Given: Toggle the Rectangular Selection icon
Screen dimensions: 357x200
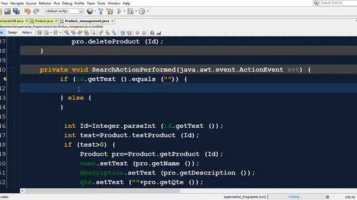Looking at the screenshot, I should coord(93,33).
